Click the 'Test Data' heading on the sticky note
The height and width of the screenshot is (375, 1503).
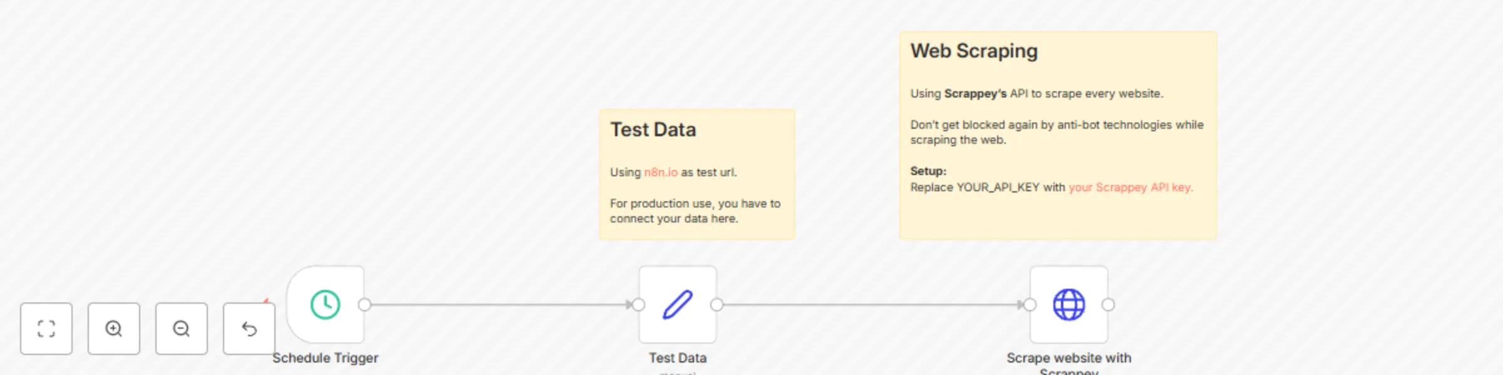pos(653,130)
